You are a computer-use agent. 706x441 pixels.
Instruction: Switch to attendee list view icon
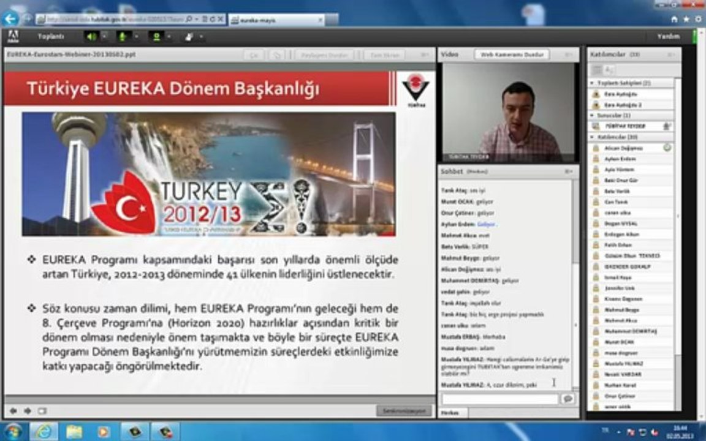[x=596, y=70]
